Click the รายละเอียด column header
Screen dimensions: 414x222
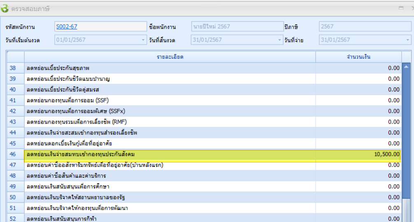(x=170, y=57)
